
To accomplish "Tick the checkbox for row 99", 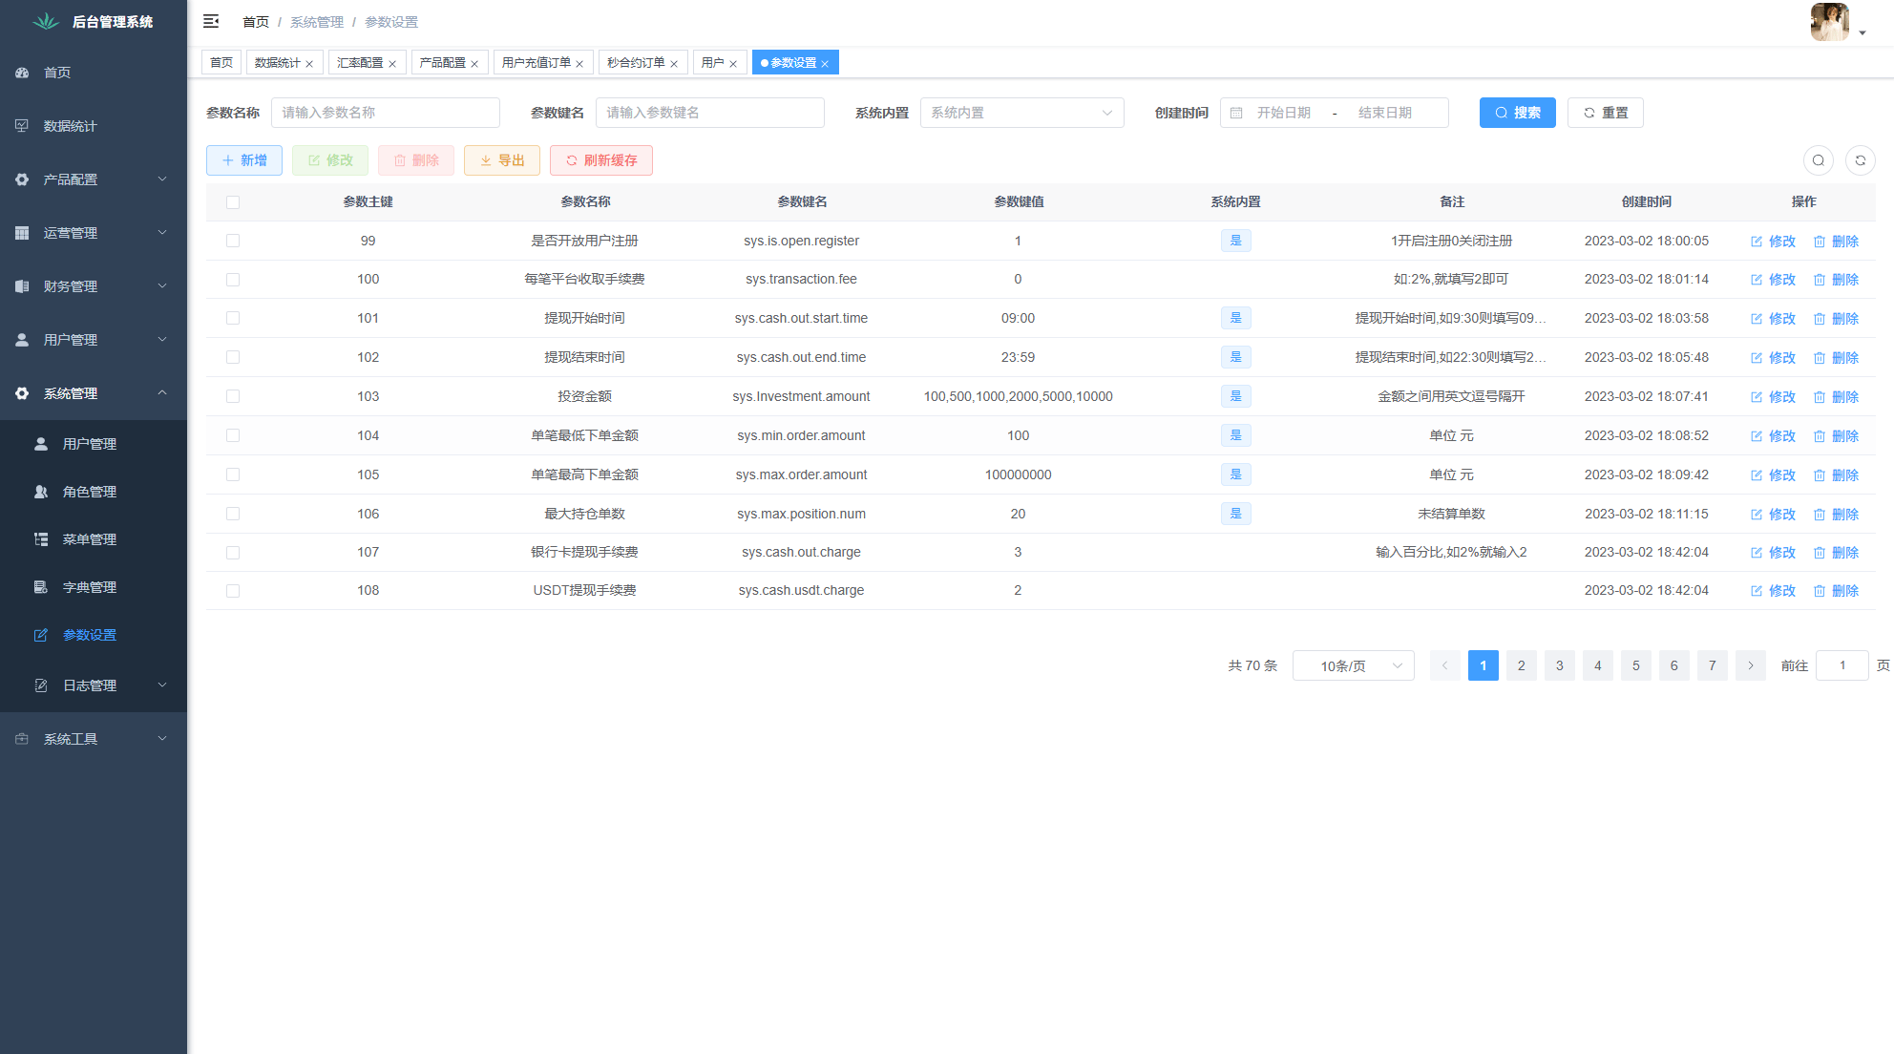I will (233, 241).
